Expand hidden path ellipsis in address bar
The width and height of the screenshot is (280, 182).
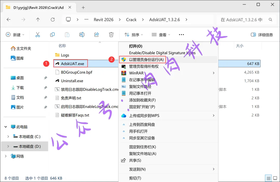(x=86, y=19)
